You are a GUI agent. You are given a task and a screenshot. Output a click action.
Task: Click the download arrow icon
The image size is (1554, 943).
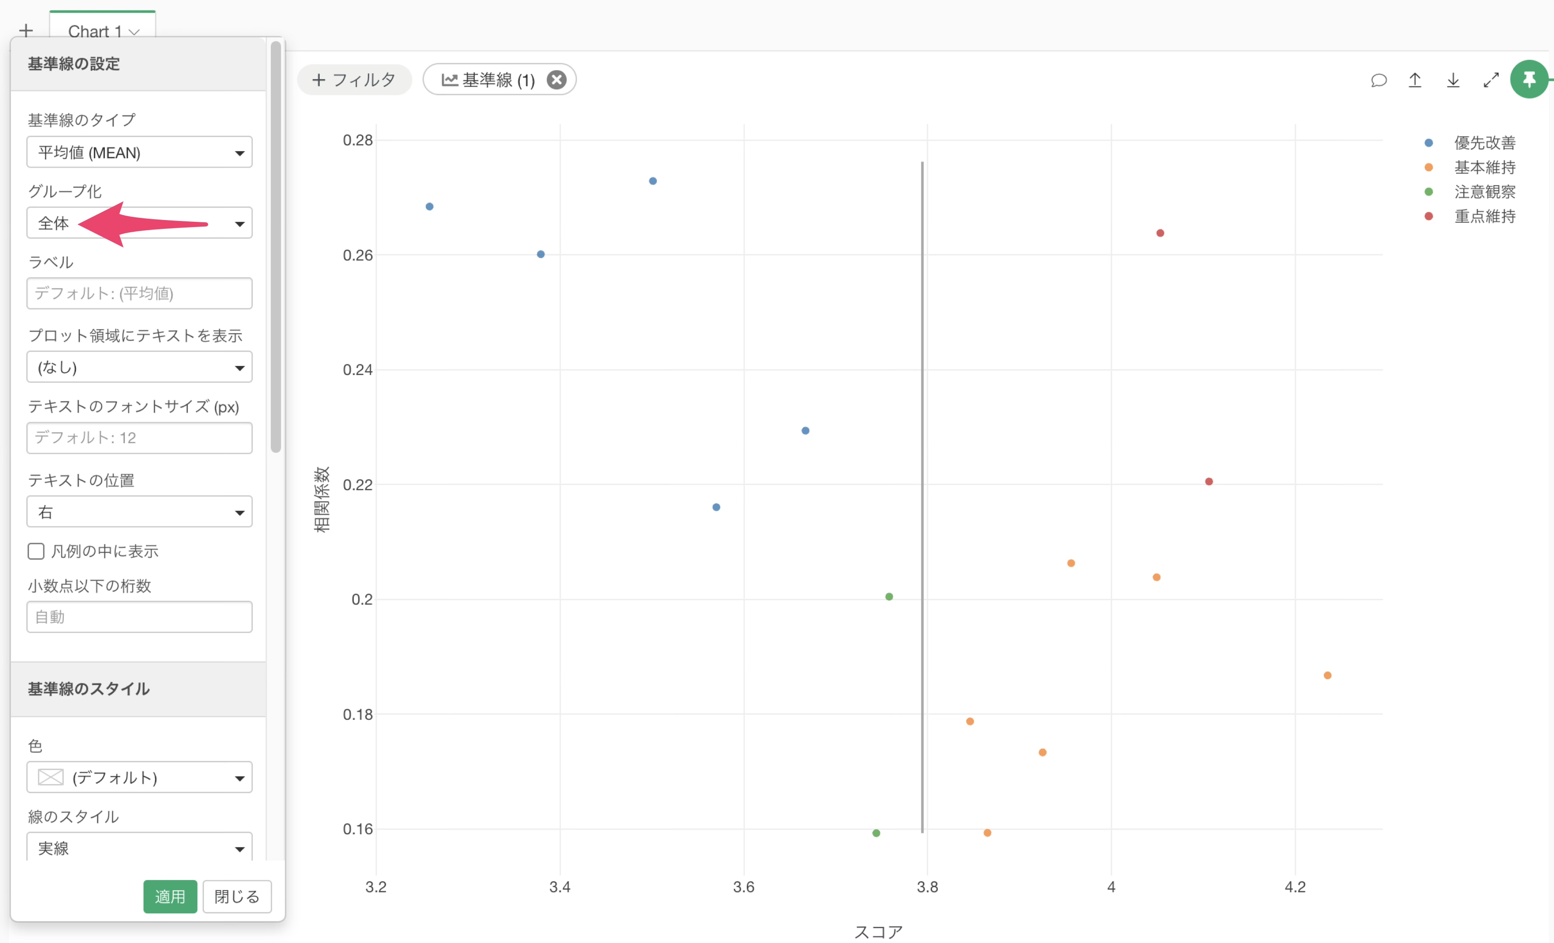[1453, 80]
